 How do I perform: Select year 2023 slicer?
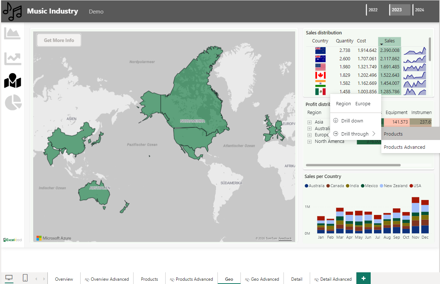click(400, 10)
